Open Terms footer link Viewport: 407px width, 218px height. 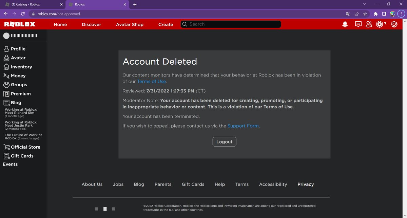[242, 184]
